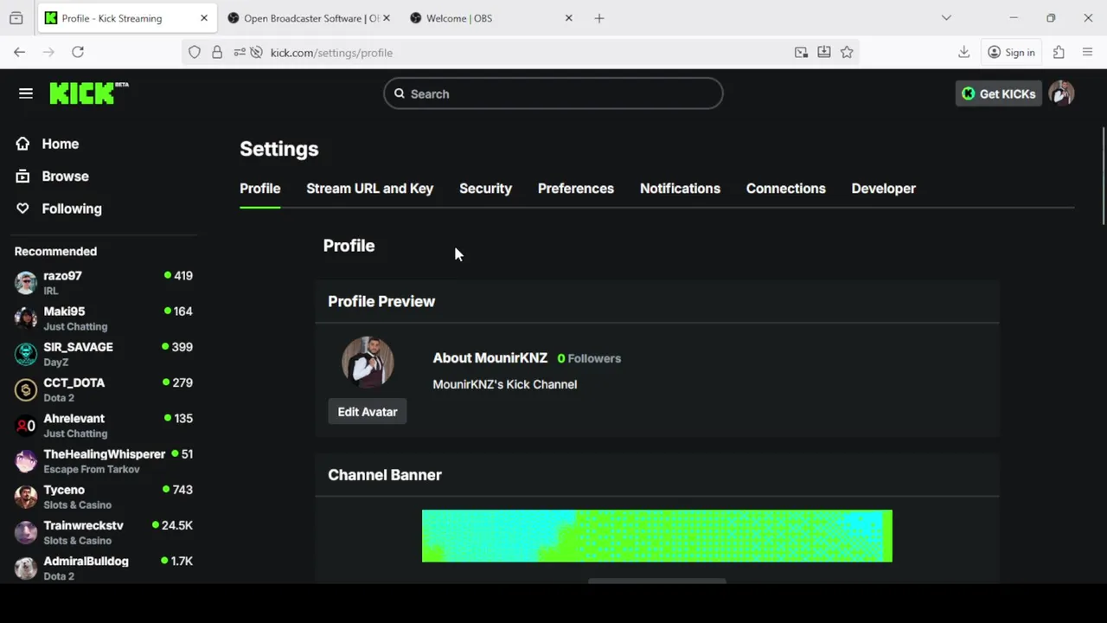This screenshot has height=623, width=1107.
Task: Open Stream URL and Key tab
Action: (369, 189)
